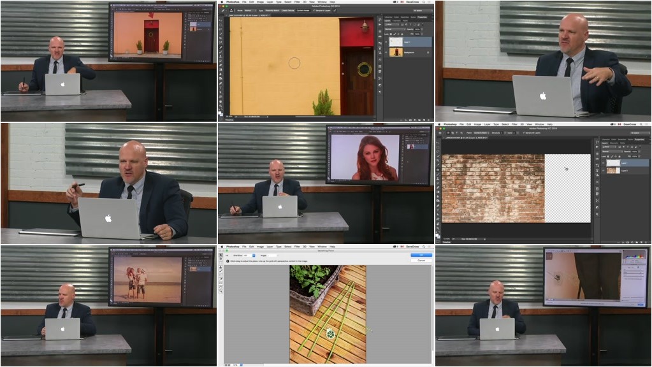The height and width of the screenshot is (367, 652).
Task: Toggle Layer 0 visibility in the brick-wall window
Action: [x=603, y=170]
